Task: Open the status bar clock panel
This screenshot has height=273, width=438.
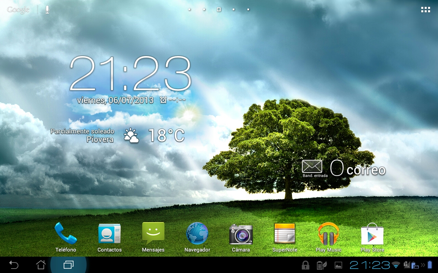Action: point(370,265)
